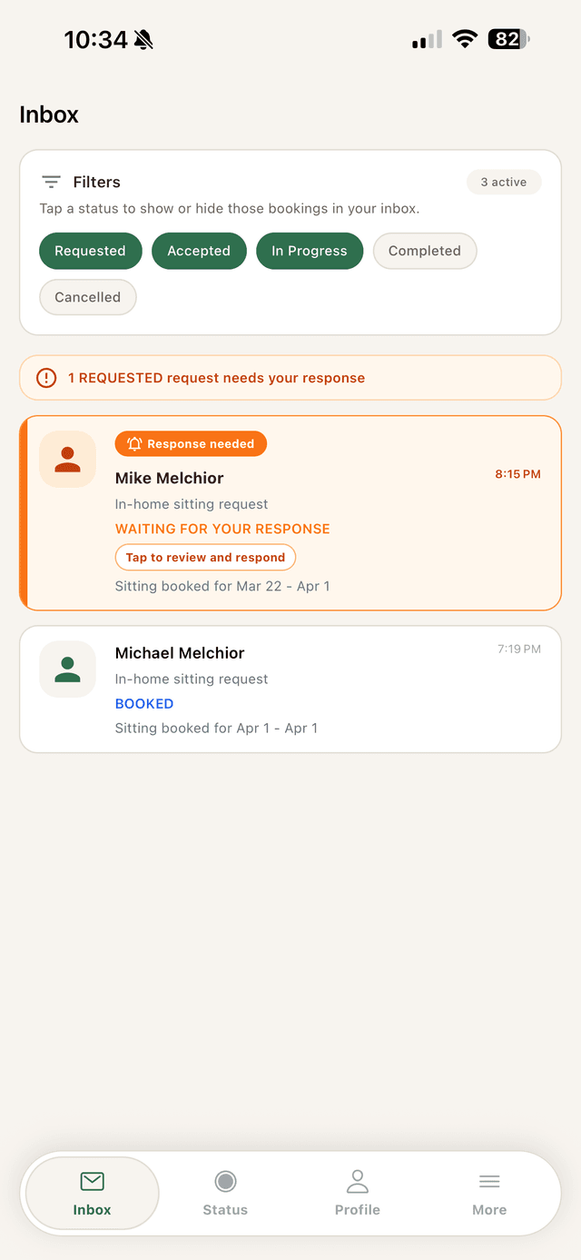Tap the alert circle icon in the request banner
This screenshot has height=1260, width=581.
click(x=46, y=378)
